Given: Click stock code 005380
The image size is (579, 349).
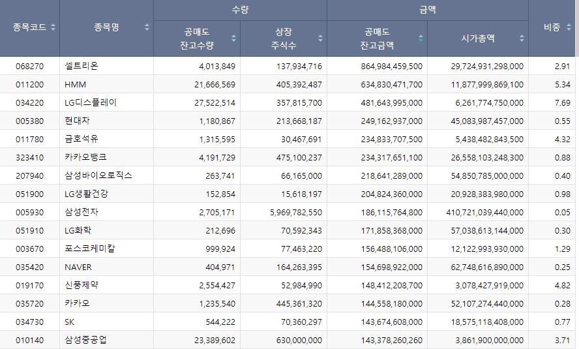Looking at the screenshot, I should coord(29,121).
